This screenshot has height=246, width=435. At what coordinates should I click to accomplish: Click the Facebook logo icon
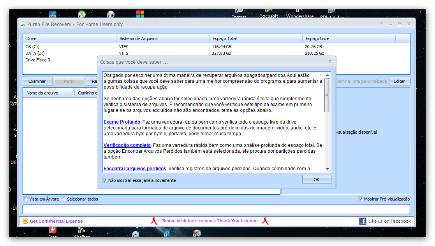[x=363, y=221]
